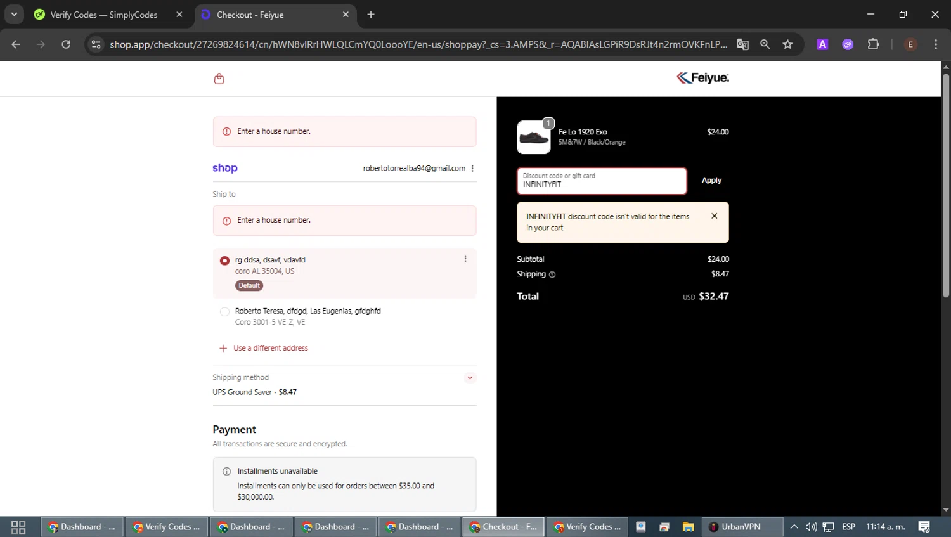Viewport: 951px width, 537px height.
Task: Open a new browser tab
Action: (371, 15)
